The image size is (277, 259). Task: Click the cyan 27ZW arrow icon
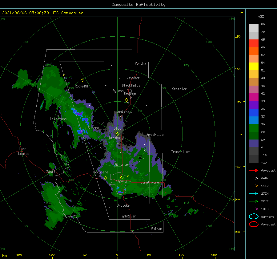(x=254, y=194)
